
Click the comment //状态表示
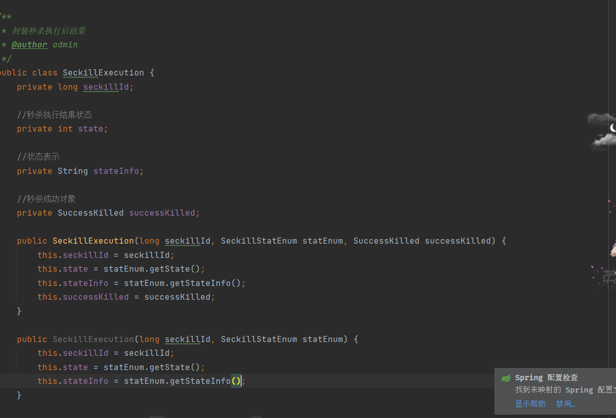(38, 157)
